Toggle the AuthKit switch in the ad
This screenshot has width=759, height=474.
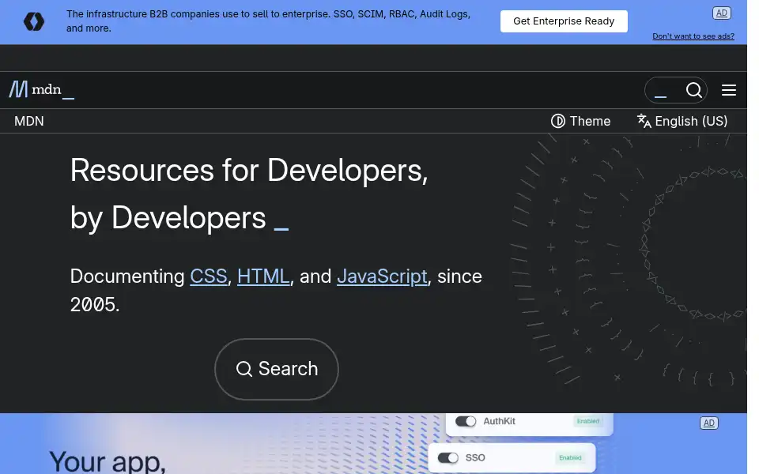[x=466, y=421]
